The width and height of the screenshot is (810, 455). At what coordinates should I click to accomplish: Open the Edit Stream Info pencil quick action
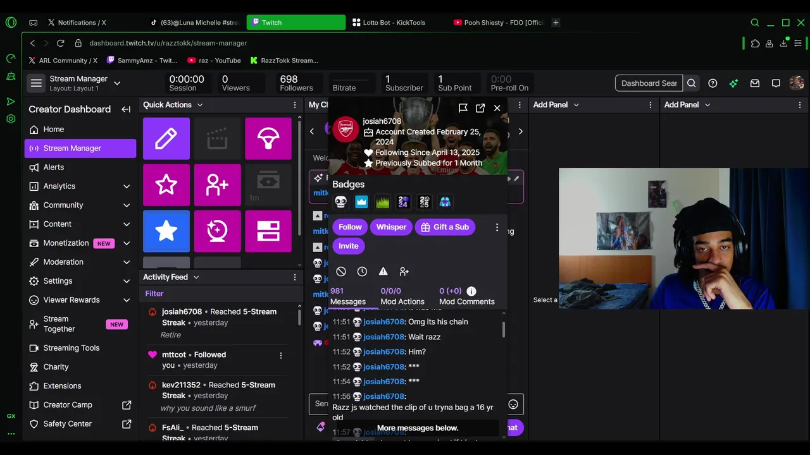click(166, 138)
